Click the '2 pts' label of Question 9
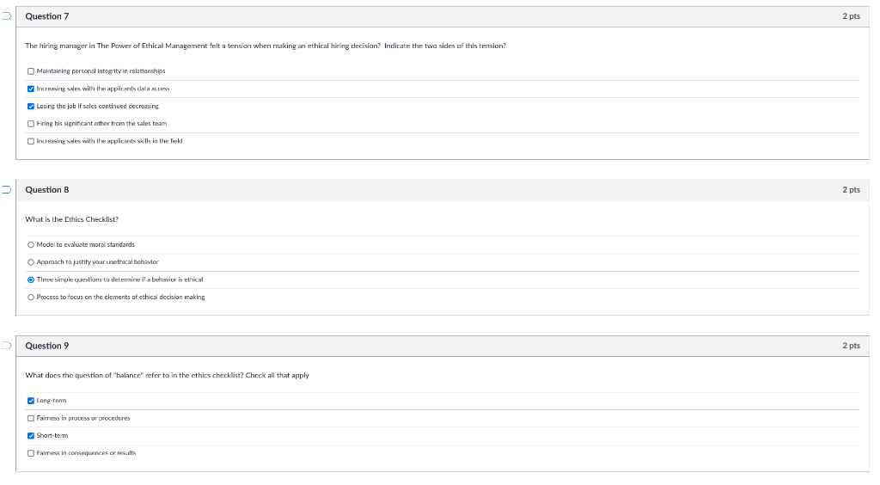This screenshot has width=880, height=485. (851, 346)
